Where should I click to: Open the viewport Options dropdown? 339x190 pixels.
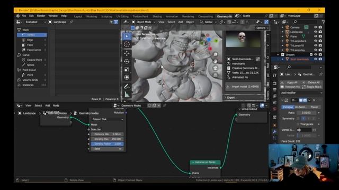point(262,28)
